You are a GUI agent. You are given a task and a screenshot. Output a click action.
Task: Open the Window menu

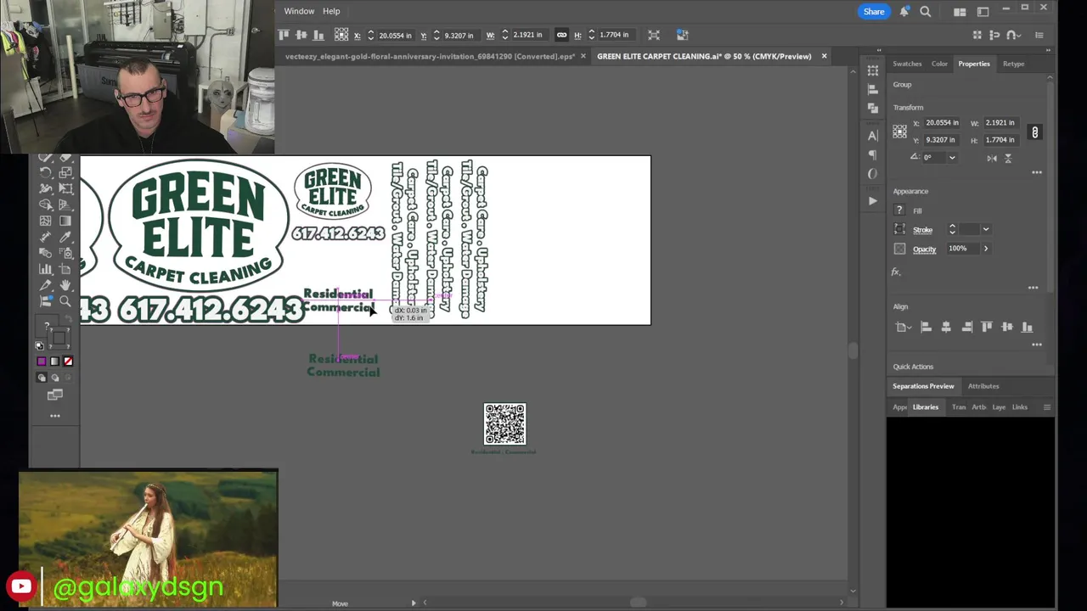point(299,11)
